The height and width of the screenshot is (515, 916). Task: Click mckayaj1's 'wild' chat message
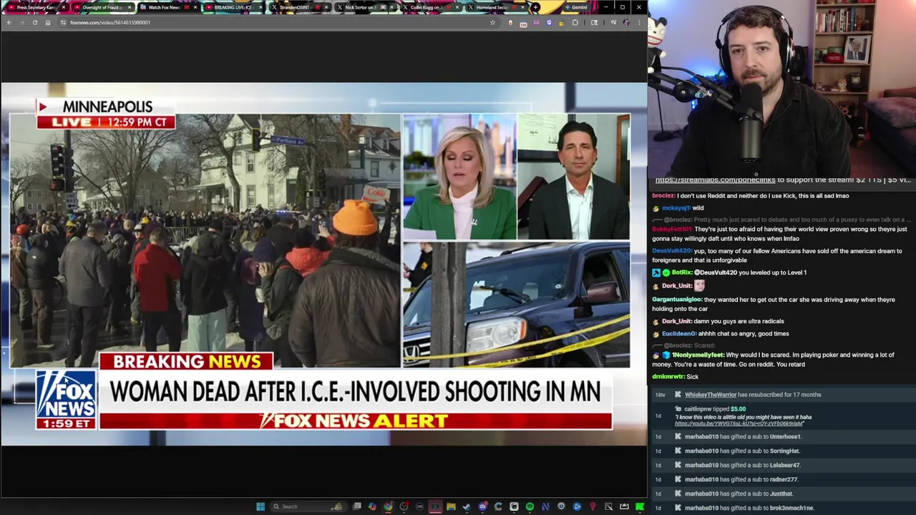point(698,208)
